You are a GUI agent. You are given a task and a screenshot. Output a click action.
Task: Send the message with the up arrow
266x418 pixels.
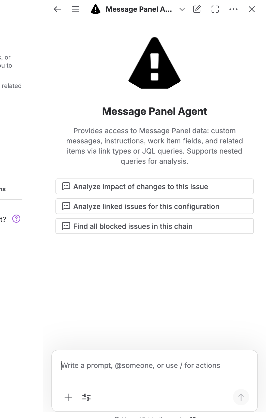tap(241, 397)
